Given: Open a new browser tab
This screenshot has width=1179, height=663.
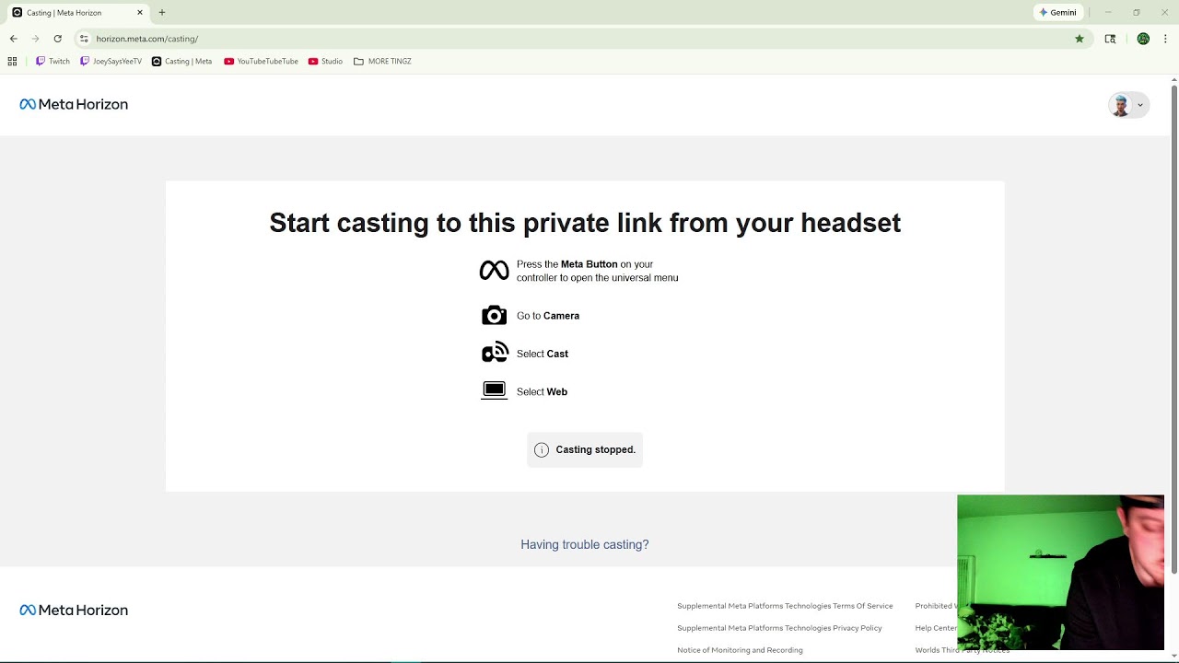Looking at the screenshot, I should tap(162, 13).
